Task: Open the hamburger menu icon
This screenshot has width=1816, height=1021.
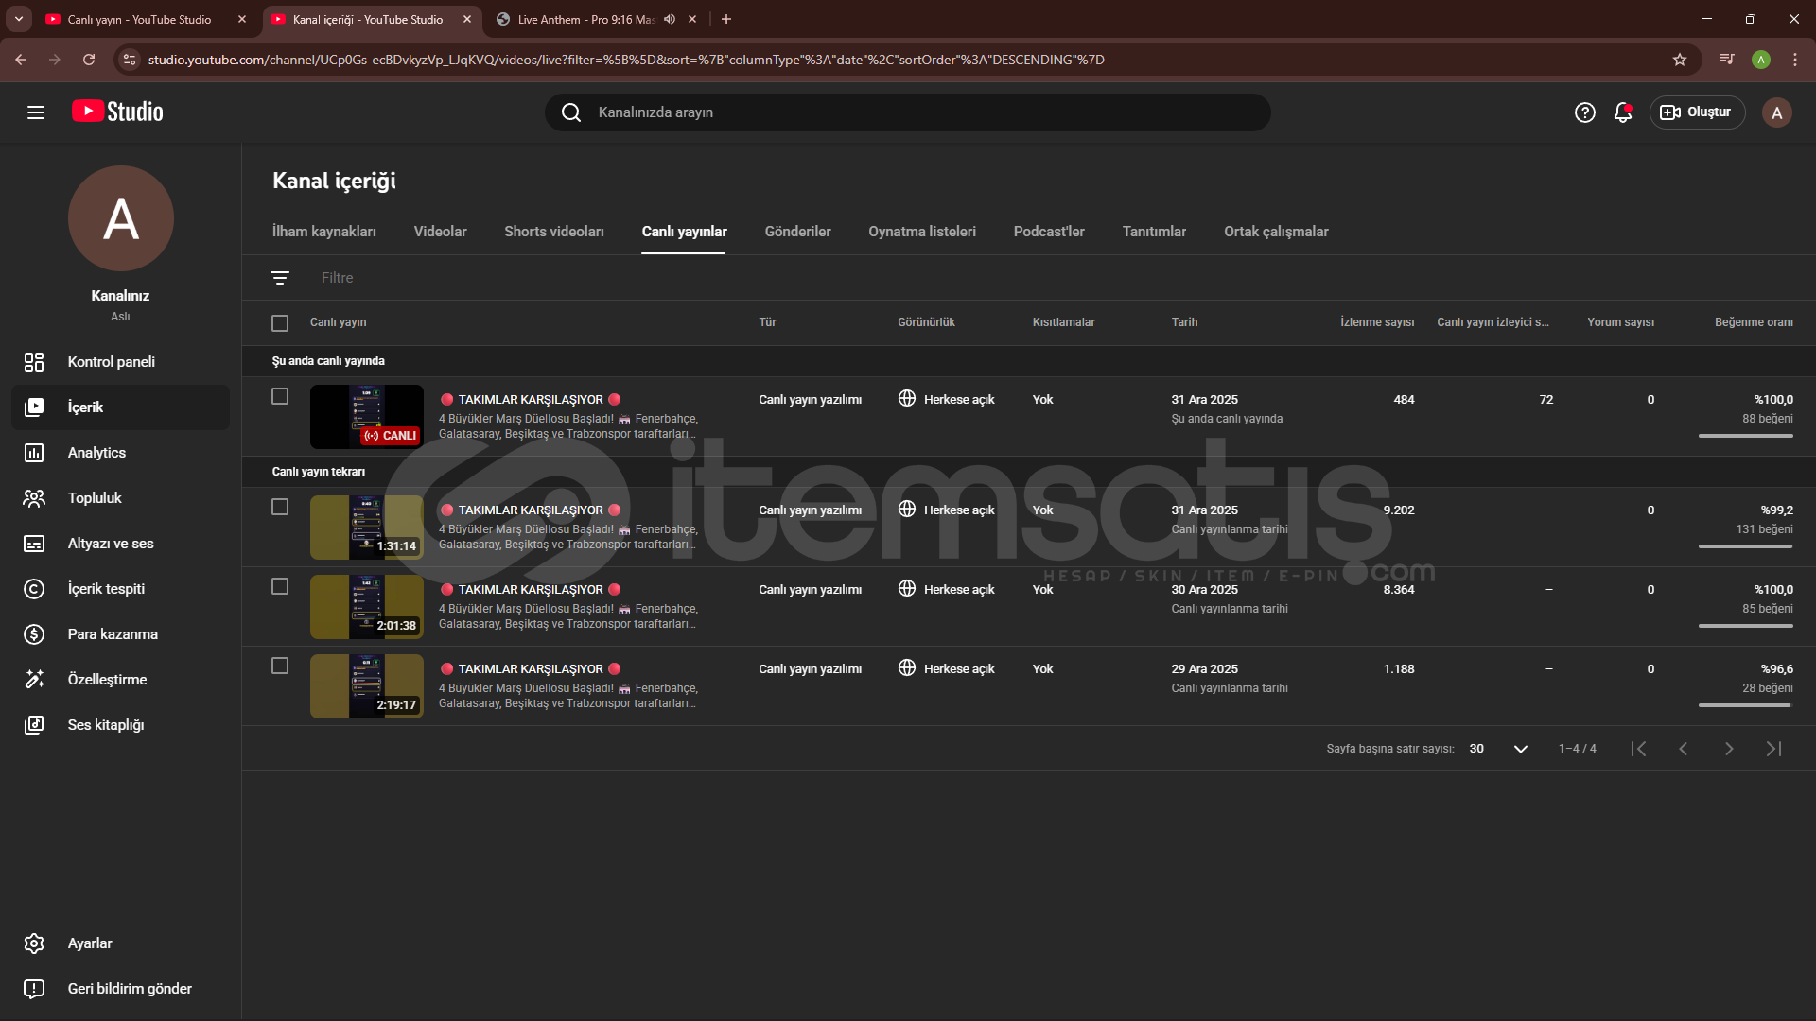Action: [x=36, y=112]
